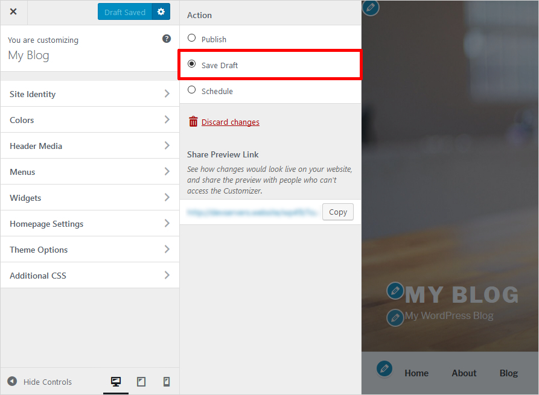Click the edit pencil beside My WordPress Blog tagline
Image resolution: width=539 pixels, height=395 pixels.
tap(395, 317)
